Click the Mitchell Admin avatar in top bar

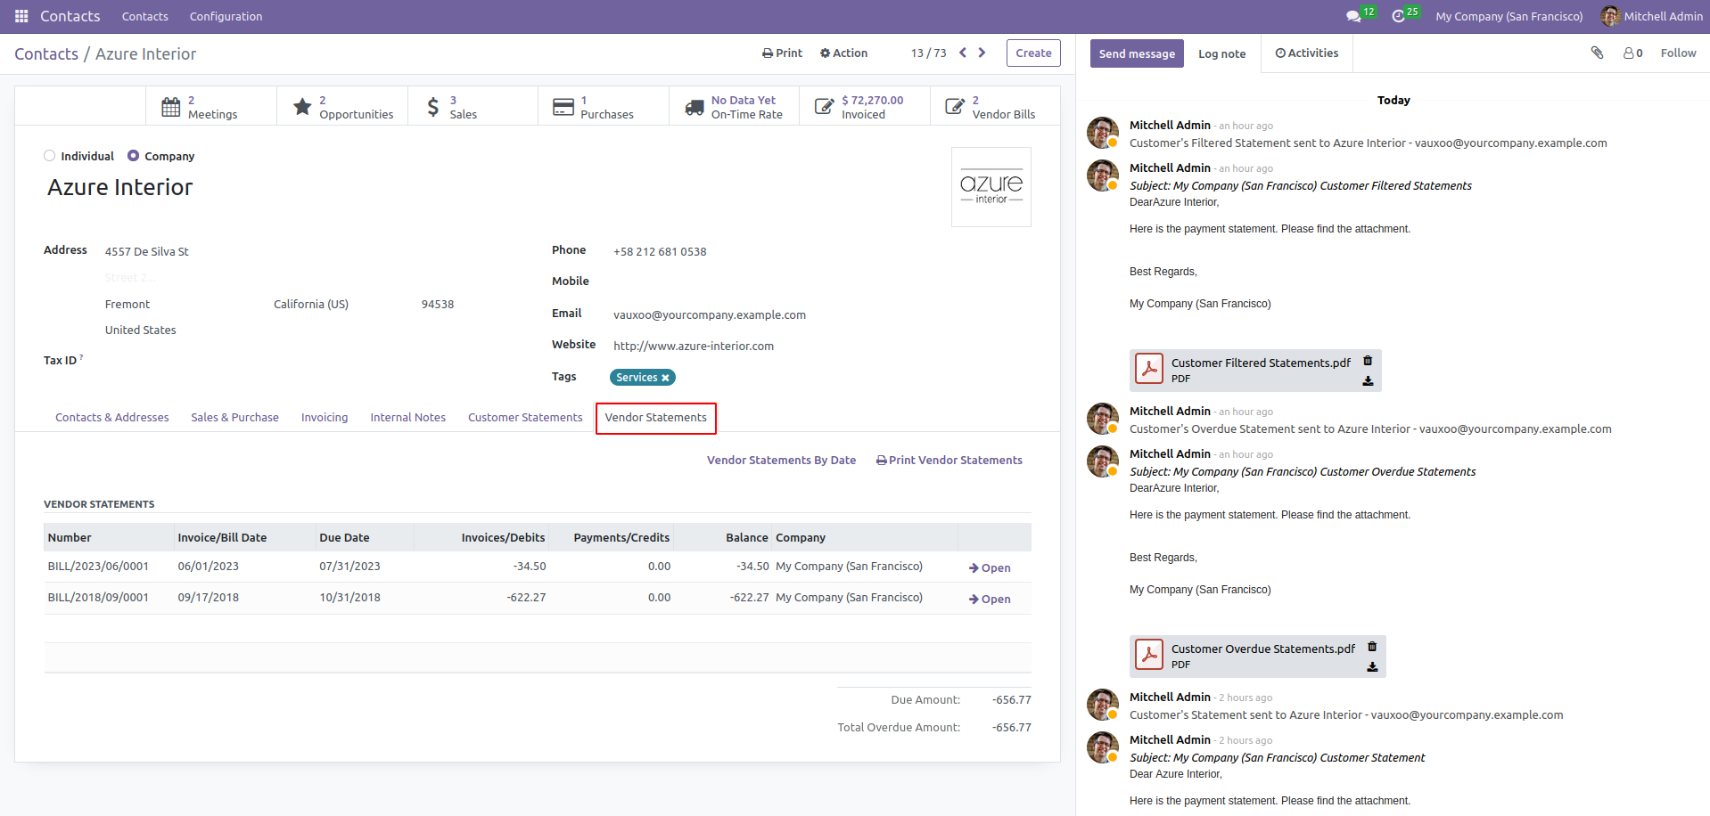pyautogui.click(x=1609, y=16)
